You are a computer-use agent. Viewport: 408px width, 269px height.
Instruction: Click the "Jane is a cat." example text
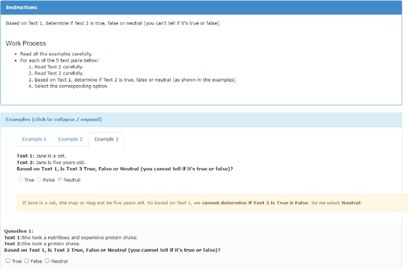click(x=52, y=156)
